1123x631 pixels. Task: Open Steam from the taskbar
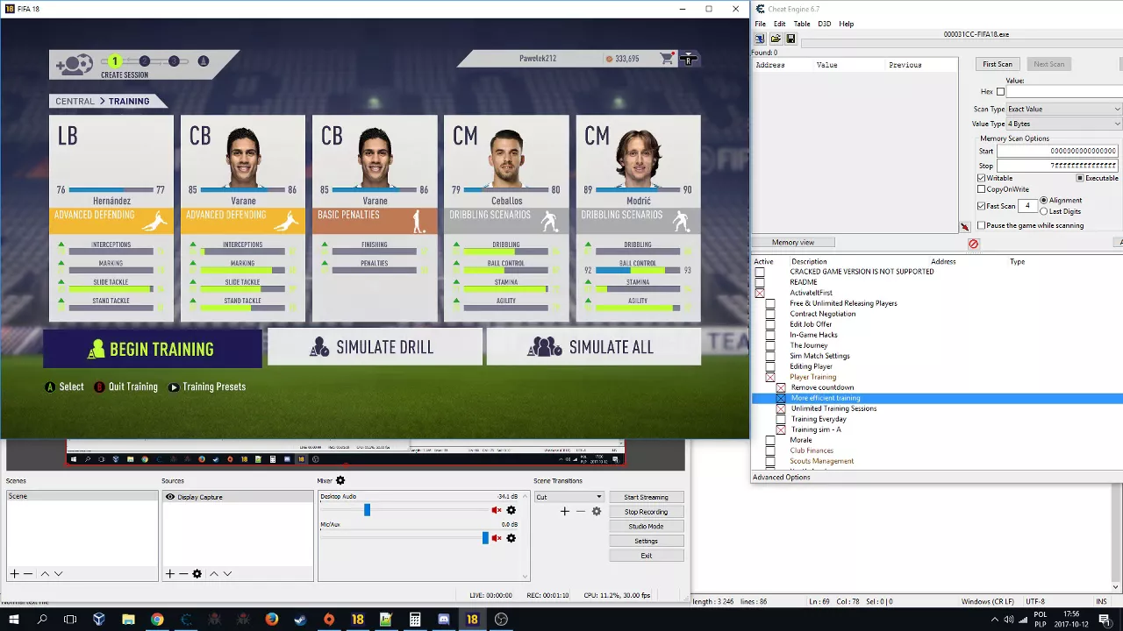pyautogui.click(x=300, y=620)
